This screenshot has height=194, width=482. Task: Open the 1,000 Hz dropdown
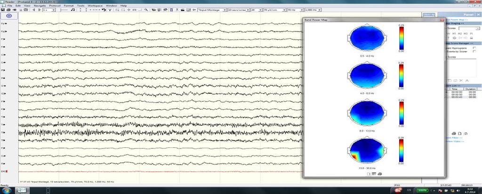click(313, 10)
